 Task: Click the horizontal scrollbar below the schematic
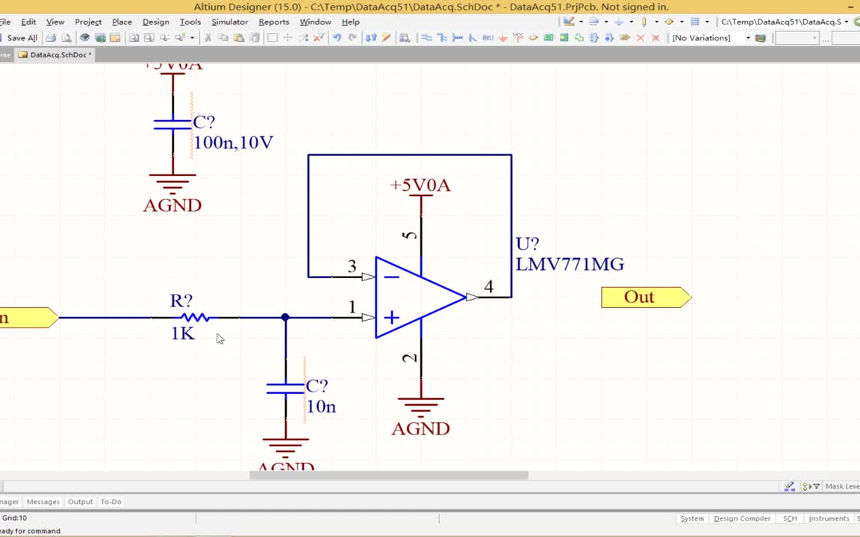coord(388,475)
